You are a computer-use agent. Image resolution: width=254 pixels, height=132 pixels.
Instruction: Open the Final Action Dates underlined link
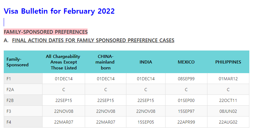(x=93, y=40)
